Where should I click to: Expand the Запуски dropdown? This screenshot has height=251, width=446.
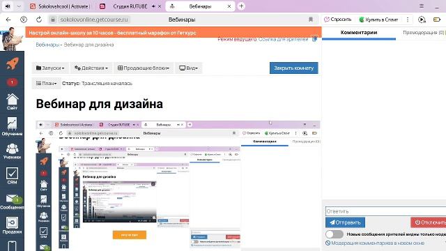tap(50, 68)
